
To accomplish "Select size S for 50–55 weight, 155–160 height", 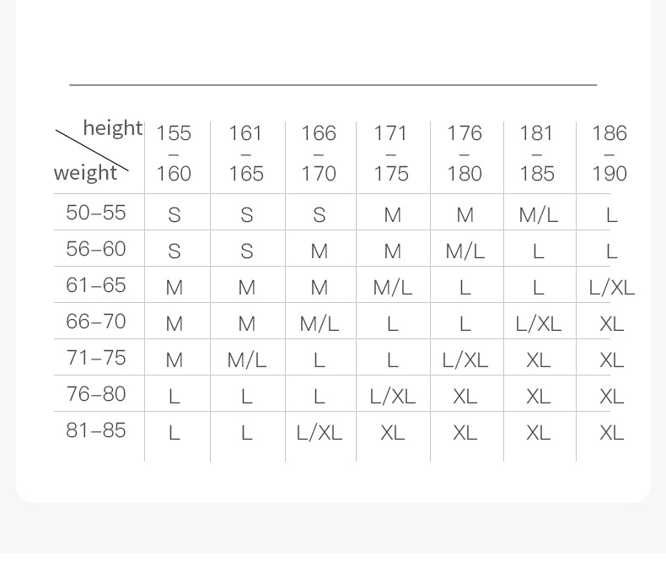I will [x=175, y=215].
